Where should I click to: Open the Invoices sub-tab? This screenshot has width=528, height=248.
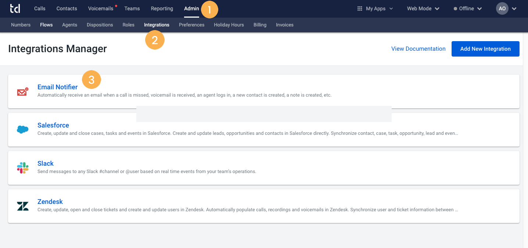coord(285,25)
